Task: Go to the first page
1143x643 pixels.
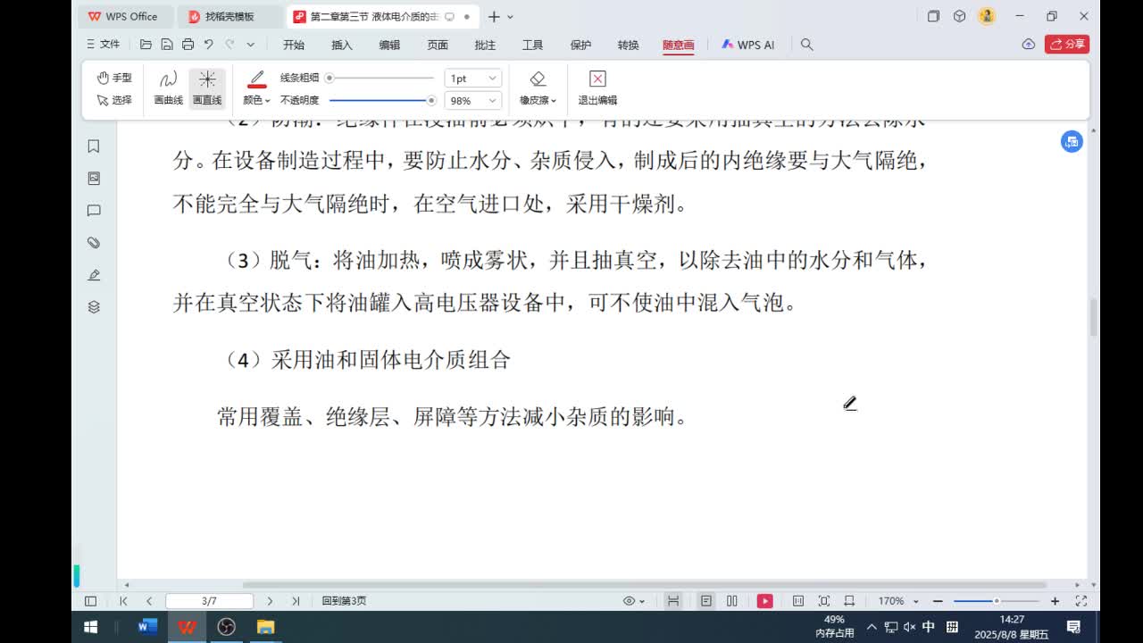Action: pos(123,601)
